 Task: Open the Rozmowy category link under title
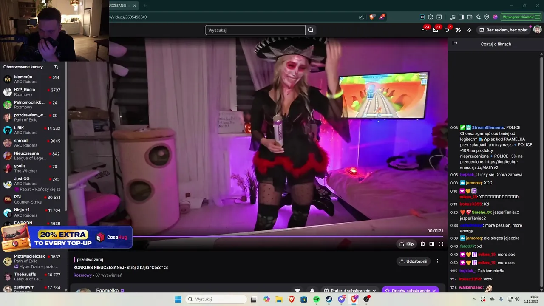point(82,275)
